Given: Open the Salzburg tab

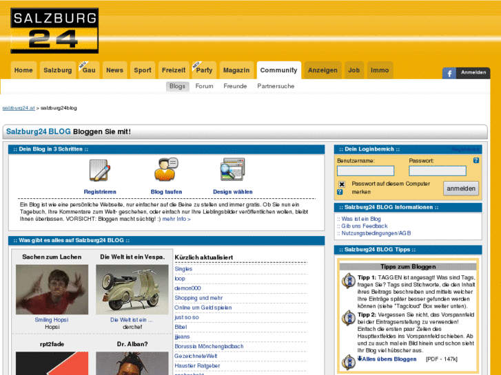Looking at the screenshot, I should coord(57,70).
